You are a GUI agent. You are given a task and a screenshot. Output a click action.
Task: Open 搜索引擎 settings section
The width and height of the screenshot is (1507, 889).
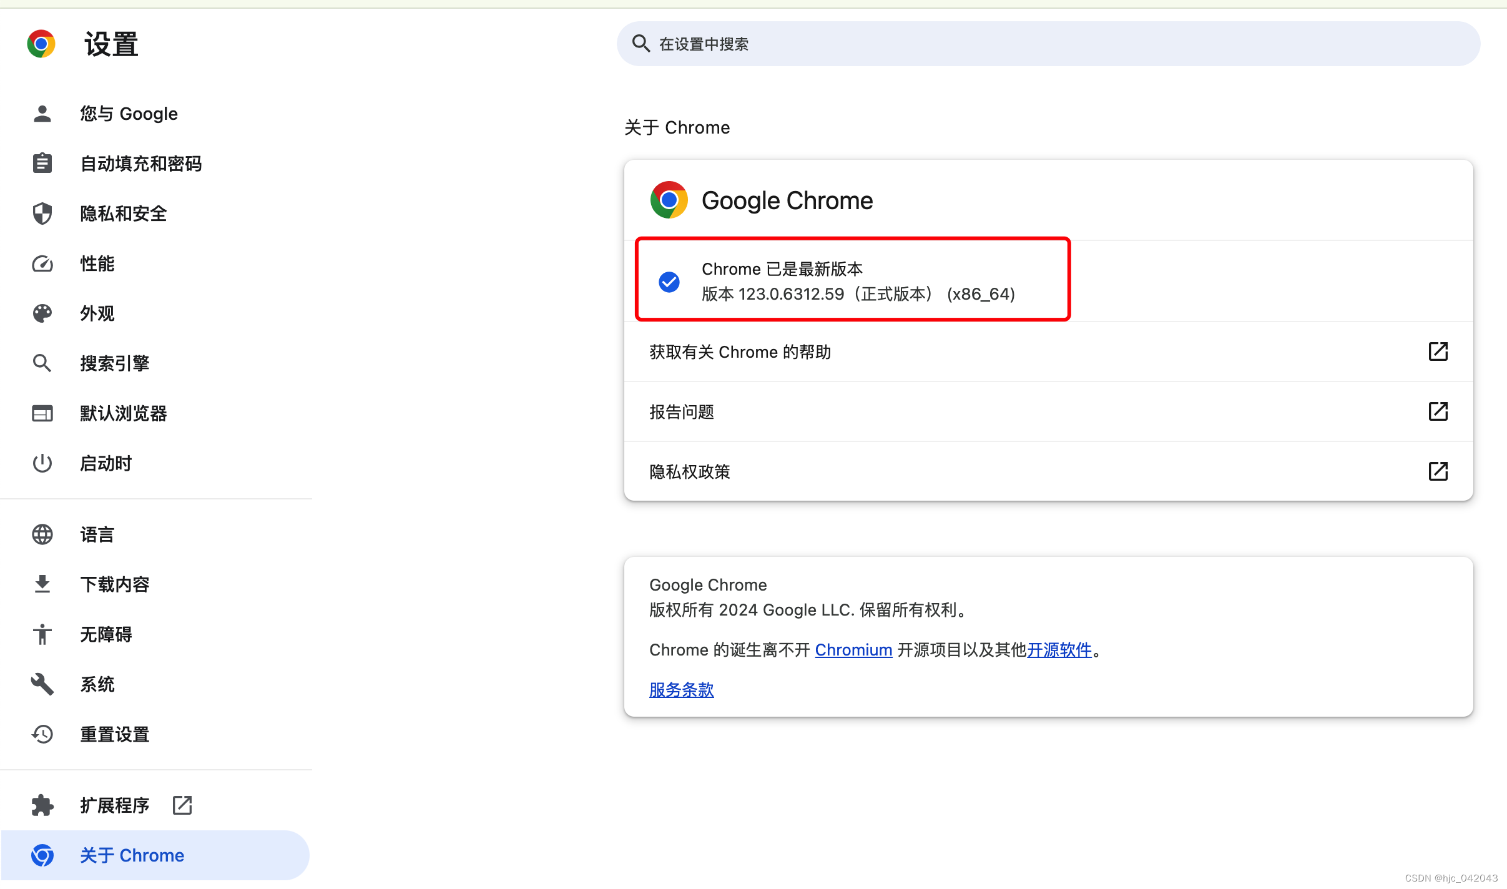tap(114, 363)
